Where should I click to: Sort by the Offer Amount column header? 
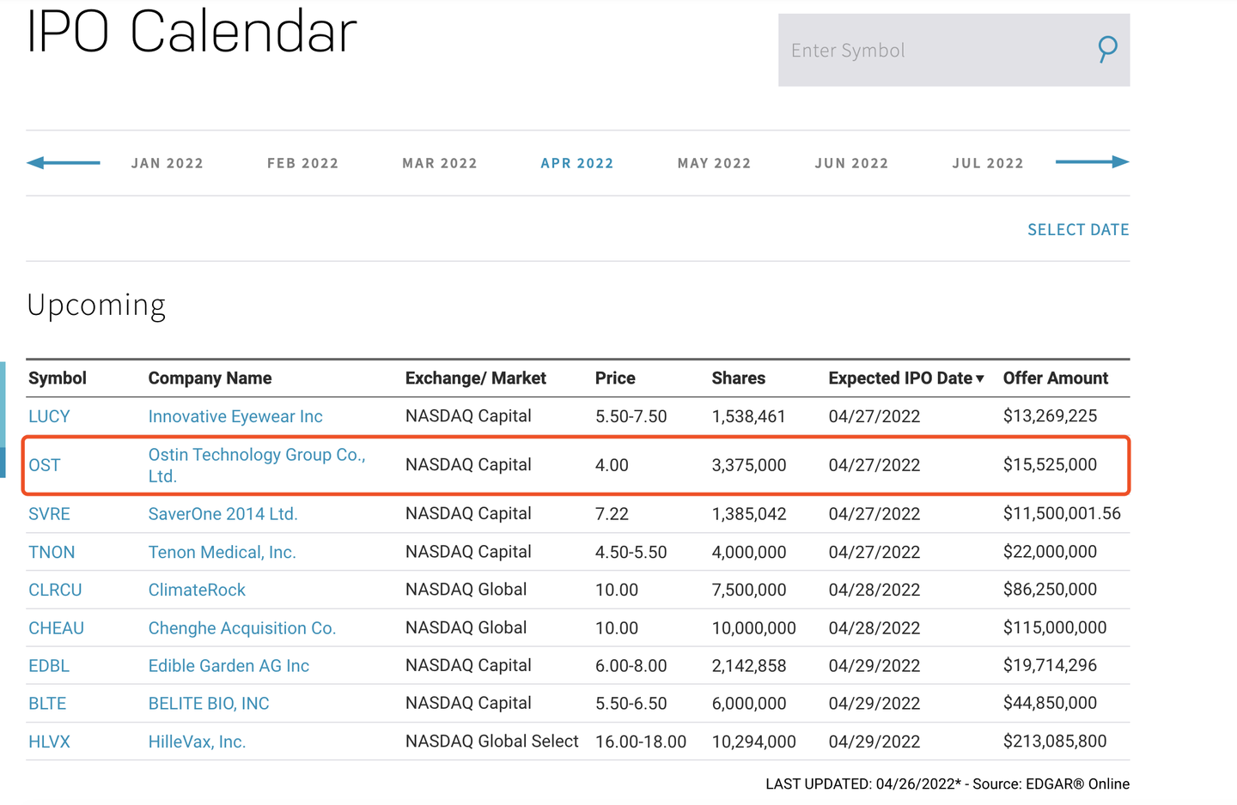point(1055,378)
